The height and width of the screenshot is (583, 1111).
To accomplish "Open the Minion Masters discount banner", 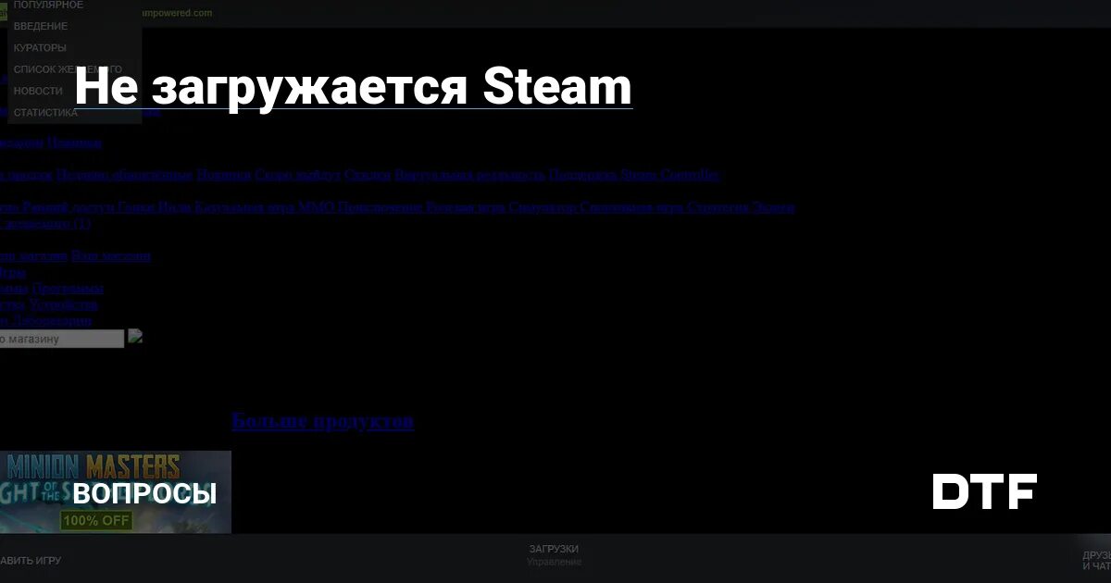I will (x=115, y=492).
